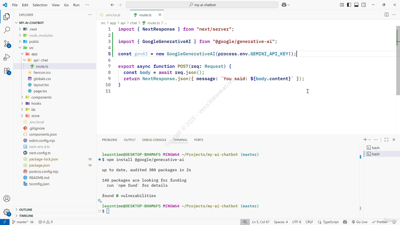Maximize the terminal panel size
This screenshot has height=225, width=400.
pyautogui.click(x=386, y=140)
